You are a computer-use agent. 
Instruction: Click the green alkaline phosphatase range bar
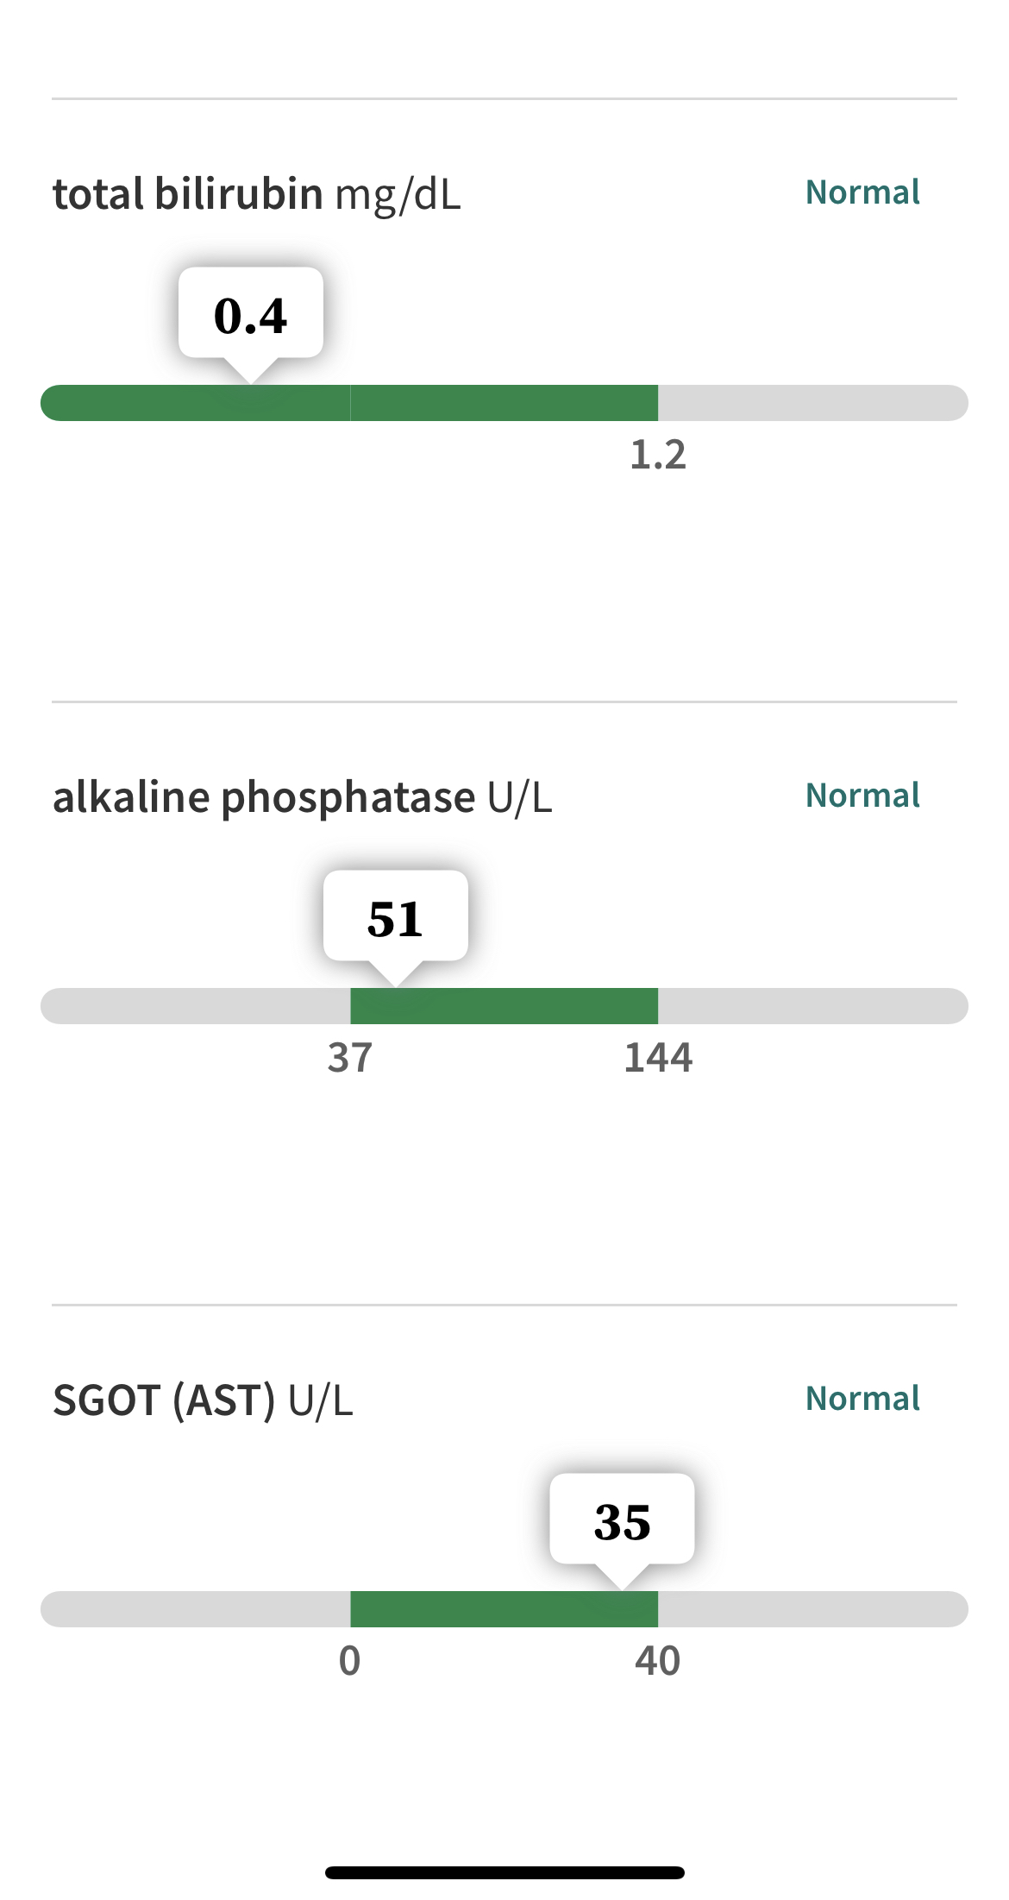pos(504,1006)
